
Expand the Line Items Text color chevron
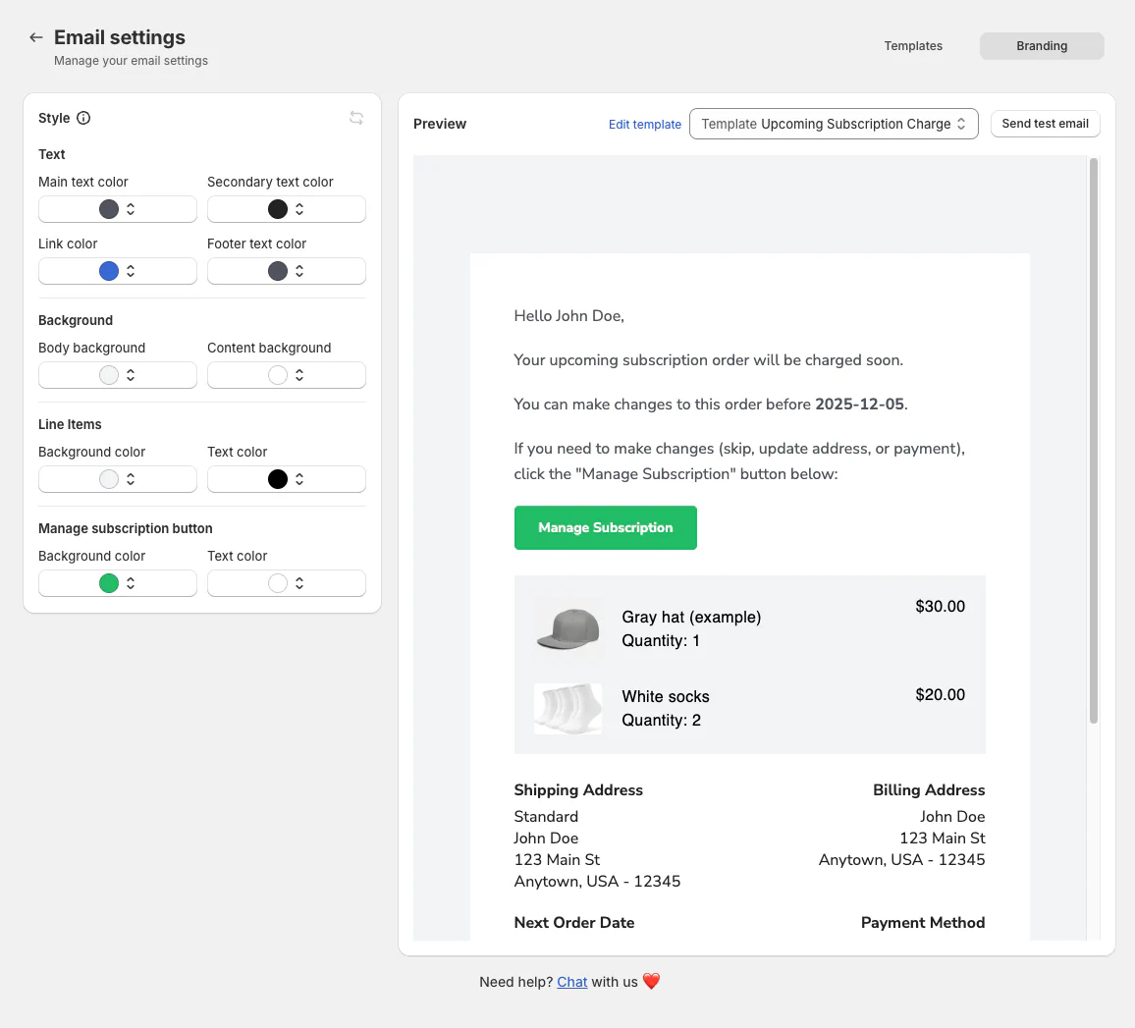click(298, 479)
